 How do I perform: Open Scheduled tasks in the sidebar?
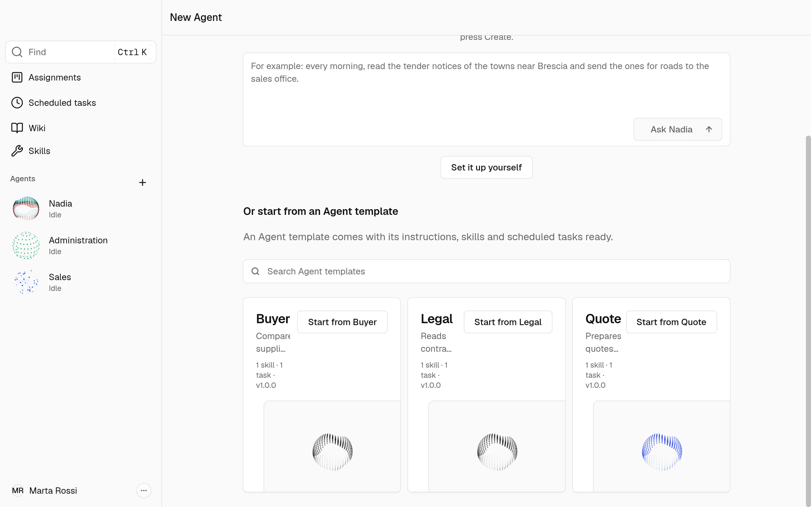click(80, 103)
